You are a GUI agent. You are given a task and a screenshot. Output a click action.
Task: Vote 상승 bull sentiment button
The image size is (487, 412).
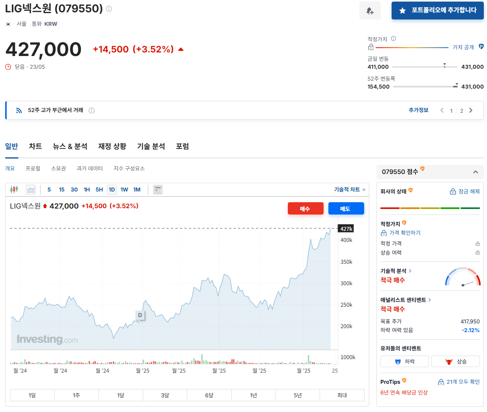coord(456,362)
